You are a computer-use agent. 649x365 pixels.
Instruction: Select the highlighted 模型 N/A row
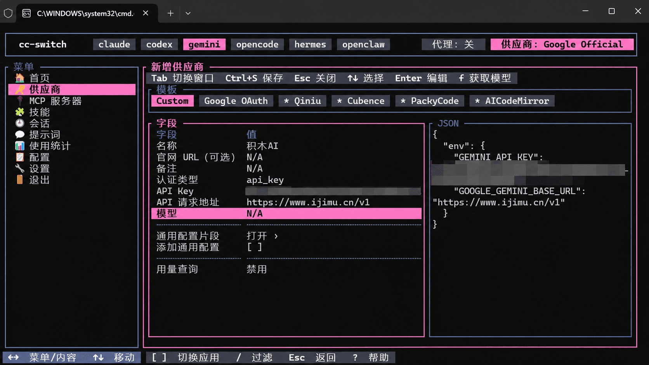click(x=286, y=213)
